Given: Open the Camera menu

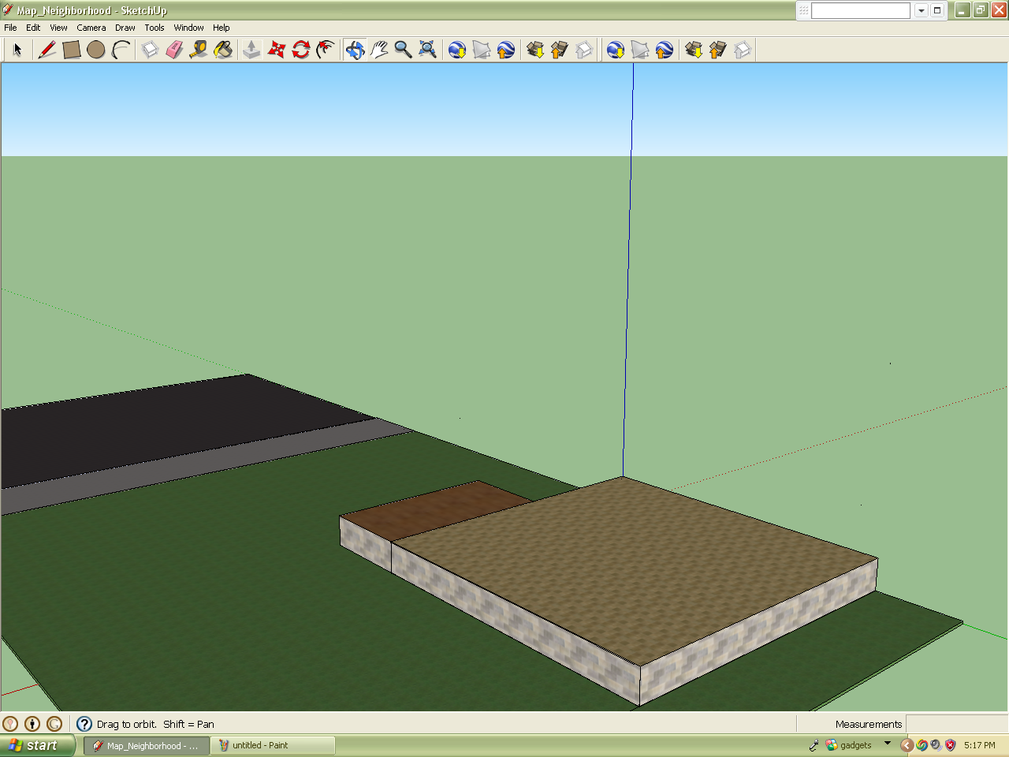Looking at the screenshot, I should tap(91, 28).
